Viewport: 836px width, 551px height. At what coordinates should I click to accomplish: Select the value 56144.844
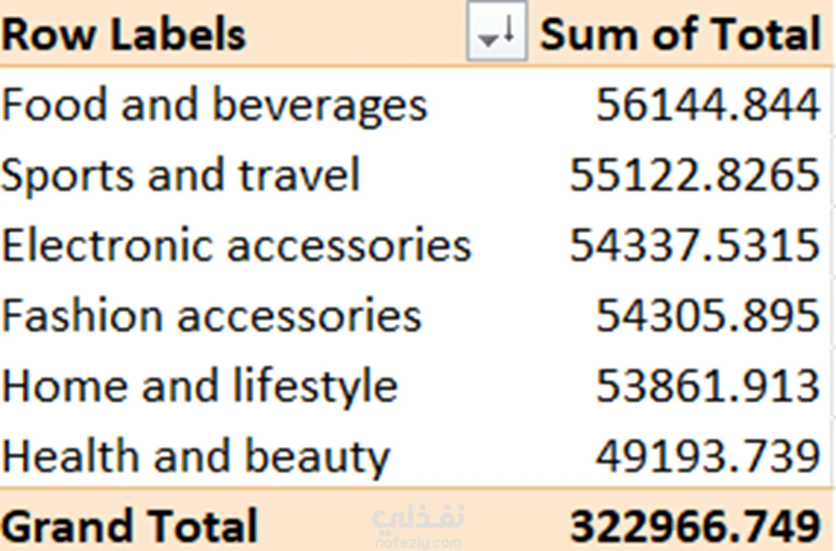(708, 105)
